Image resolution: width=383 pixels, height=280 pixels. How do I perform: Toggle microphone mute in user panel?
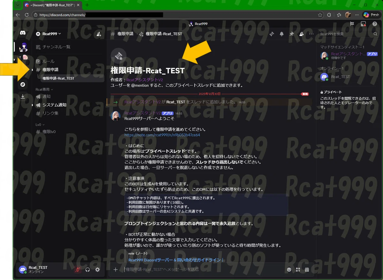(78, 270)
